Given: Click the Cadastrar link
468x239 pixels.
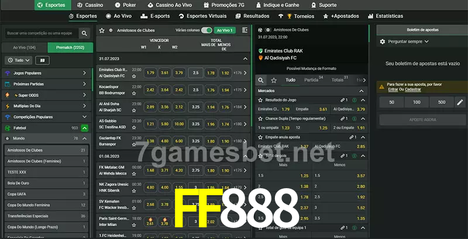Looking at the screenshot, I should (x=413, y=89).
